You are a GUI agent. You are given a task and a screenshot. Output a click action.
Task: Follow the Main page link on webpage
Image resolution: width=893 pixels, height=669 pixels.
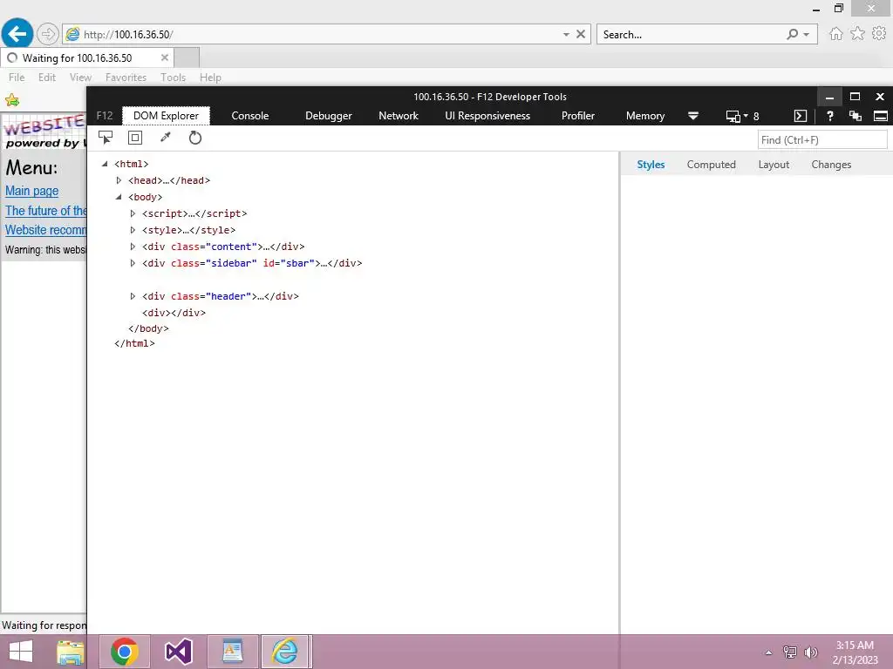(32, 191)
